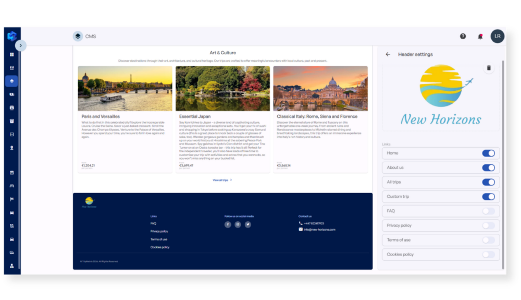The width and height of the screenshot is (521, 300).
Task: Open the help question mark icon
Action: (x=463, y=36)
